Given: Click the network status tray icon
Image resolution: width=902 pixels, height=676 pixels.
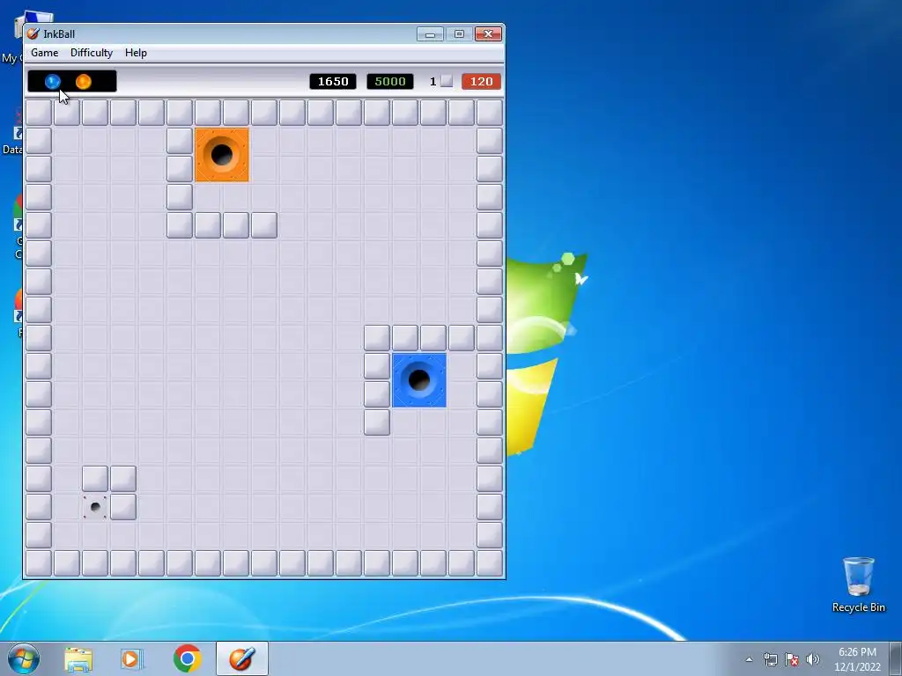Looking at the screenshot, I should pos(770,659).
